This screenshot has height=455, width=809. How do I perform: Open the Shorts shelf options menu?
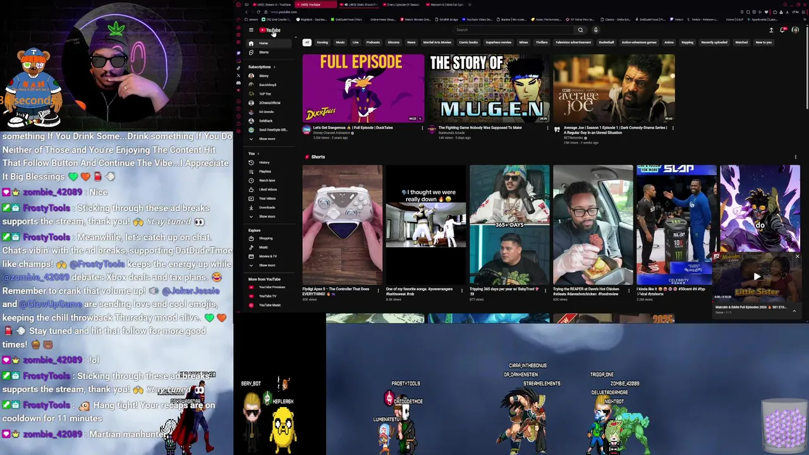coord(795,157)
